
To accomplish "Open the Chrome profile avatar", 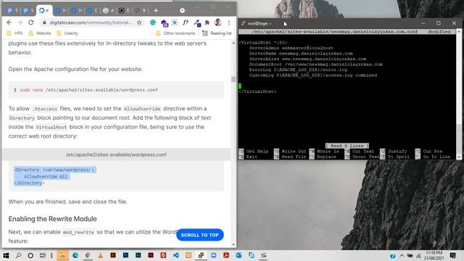I will pyautogui.click(x=218, y=22).
